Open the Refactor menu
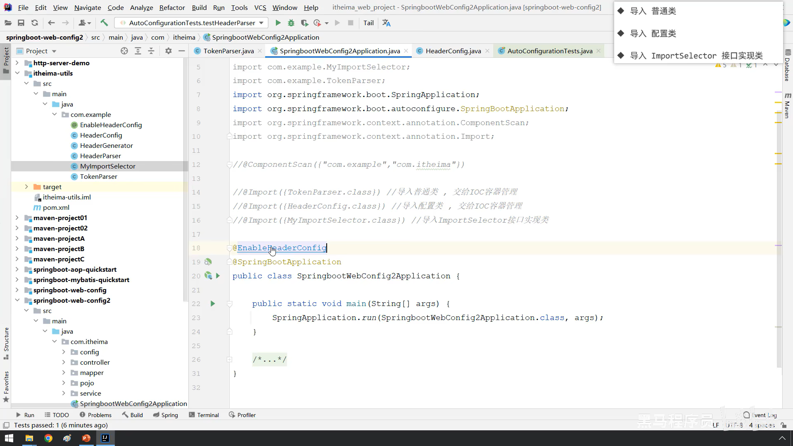This screenshot has height=446, width=793. point(172,7)
